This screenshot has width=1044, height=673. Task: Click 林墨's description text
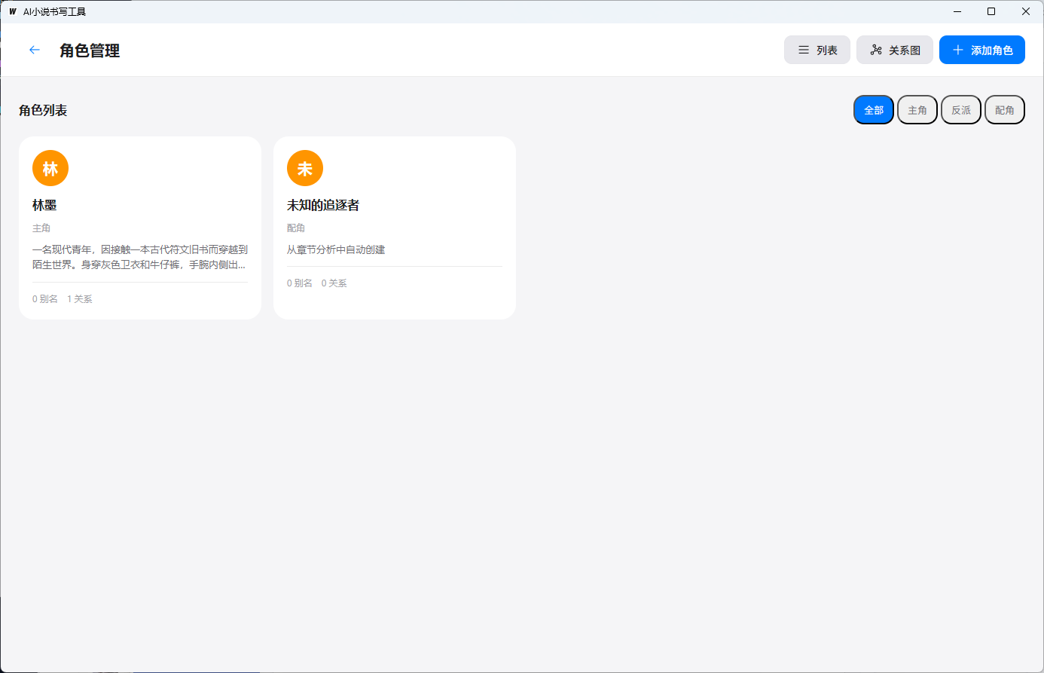coord(139,257)
